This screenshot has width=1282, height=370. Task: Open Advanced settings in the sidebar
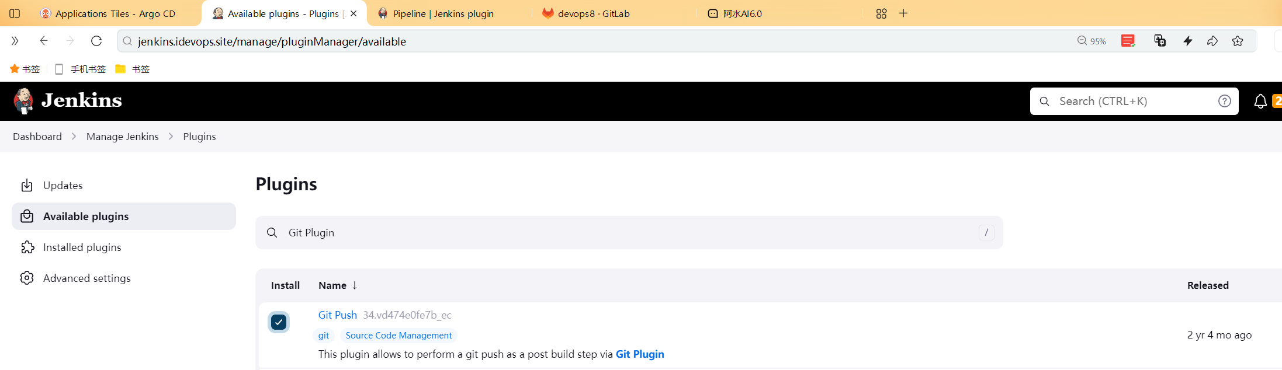click(124, 278)
